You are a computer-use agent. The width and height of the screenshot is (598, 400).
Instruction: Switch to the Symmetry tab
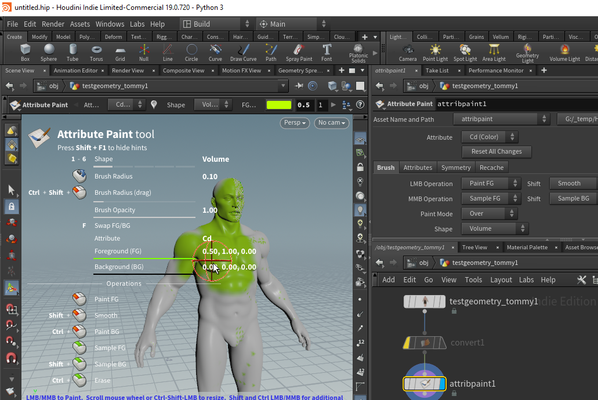coord(456,168)
